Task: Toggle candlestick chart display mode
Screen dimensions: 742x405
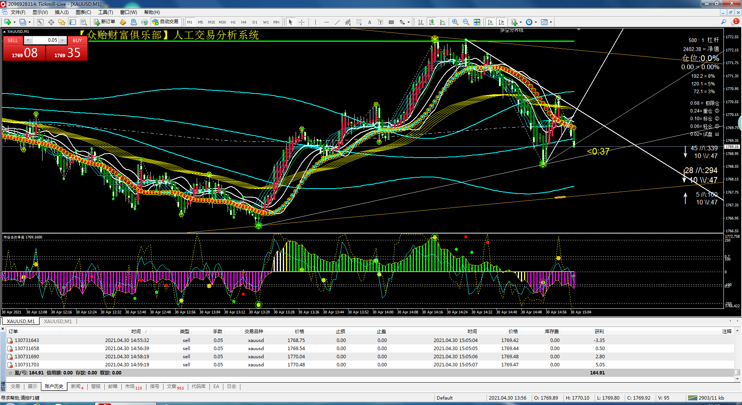Action: click(x=432, y=22)
